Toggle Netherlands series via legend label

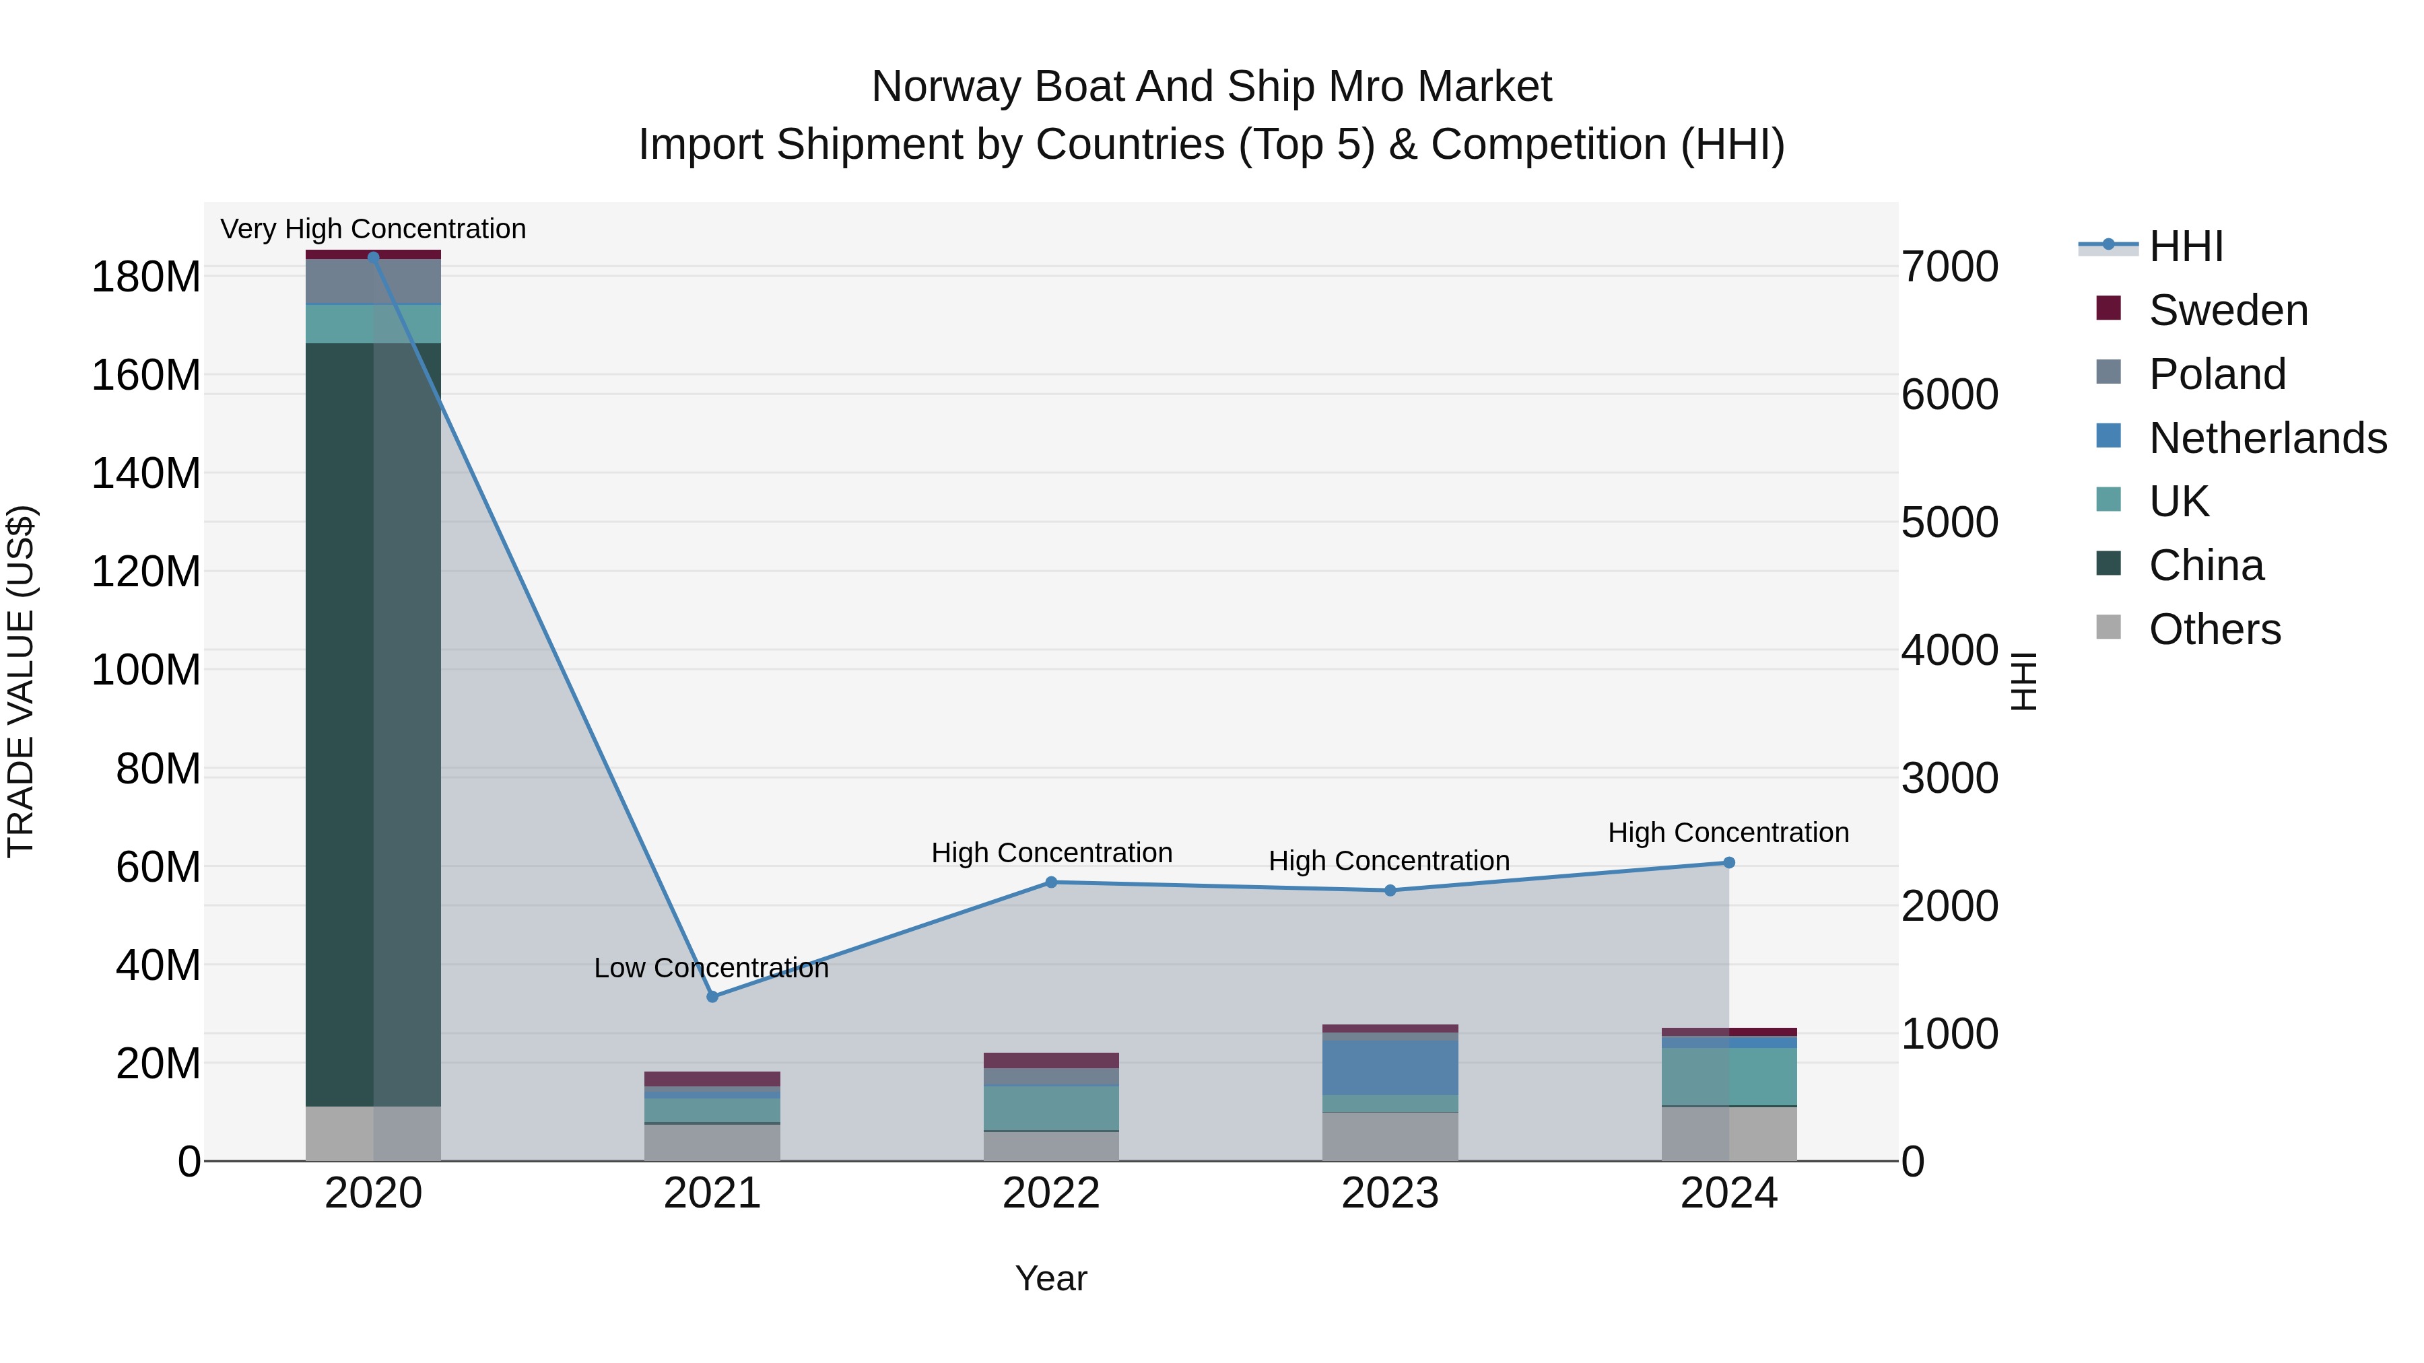click(2268, 438)
